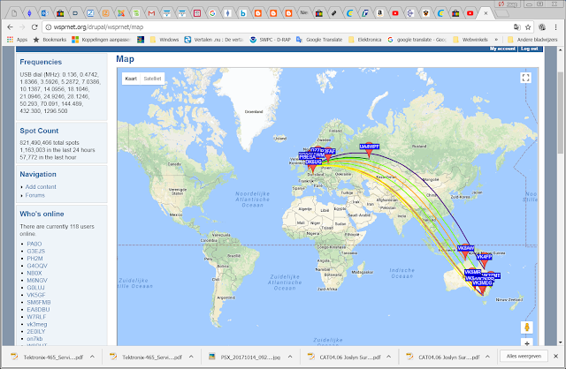The height and width of the screenshot is (369, 566).
Task: Open the Elektronica bookmark folder
Action: pyautogui.click(x=365, y=40)
